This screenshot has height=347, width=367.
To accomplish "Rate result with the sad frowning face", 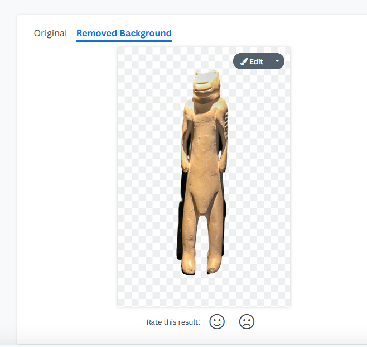I will click(247, 322).
